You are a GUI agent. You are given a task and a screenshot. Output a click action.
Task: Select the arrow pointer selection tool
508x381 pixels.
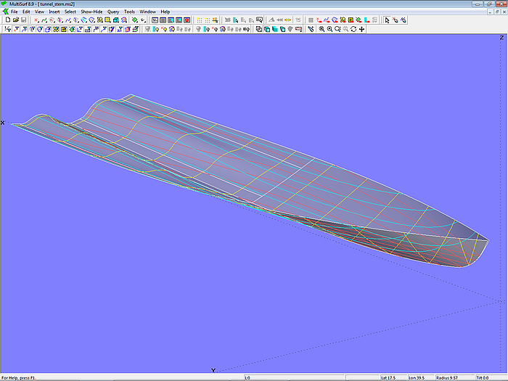[387, 20]
